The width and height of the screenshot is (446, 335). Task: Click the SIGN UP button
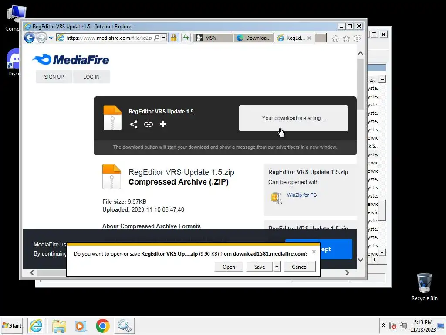coord(54,77)
